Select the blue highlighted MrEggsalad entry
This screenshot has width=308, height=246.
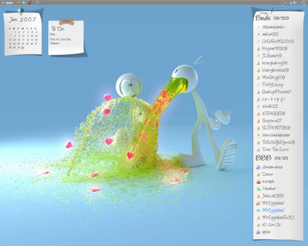coord(273,210)
